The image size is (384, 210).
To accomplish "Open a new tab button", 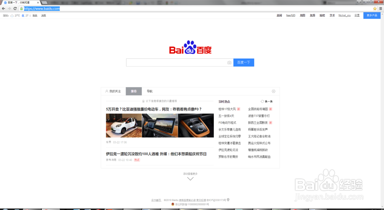I will [44, 2].
